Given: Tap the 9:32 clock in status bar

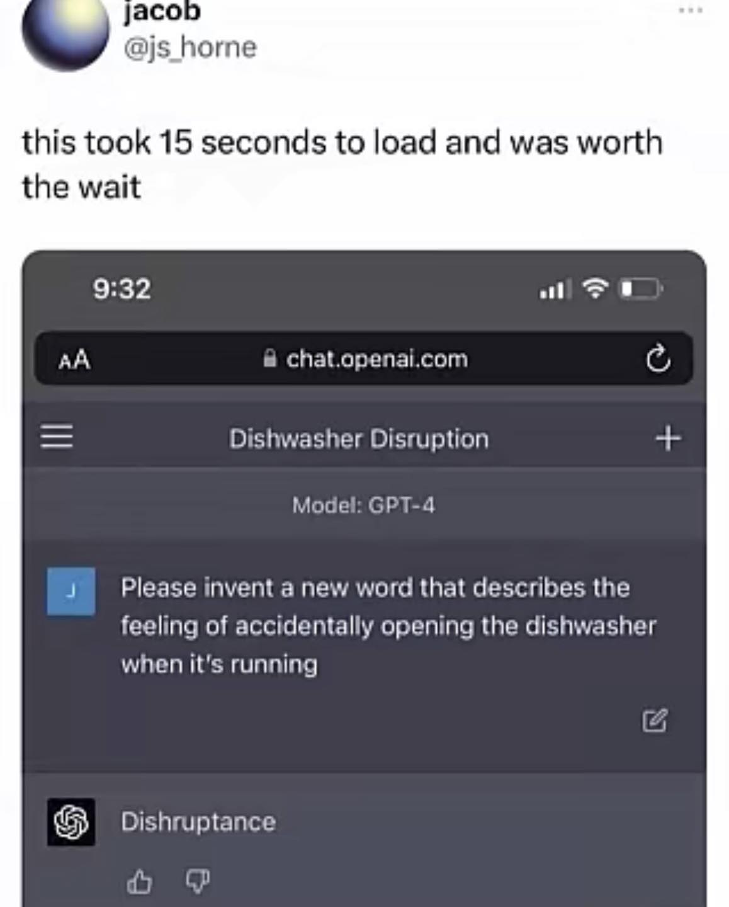Looking at the screenshot, I should coord(122,289).
